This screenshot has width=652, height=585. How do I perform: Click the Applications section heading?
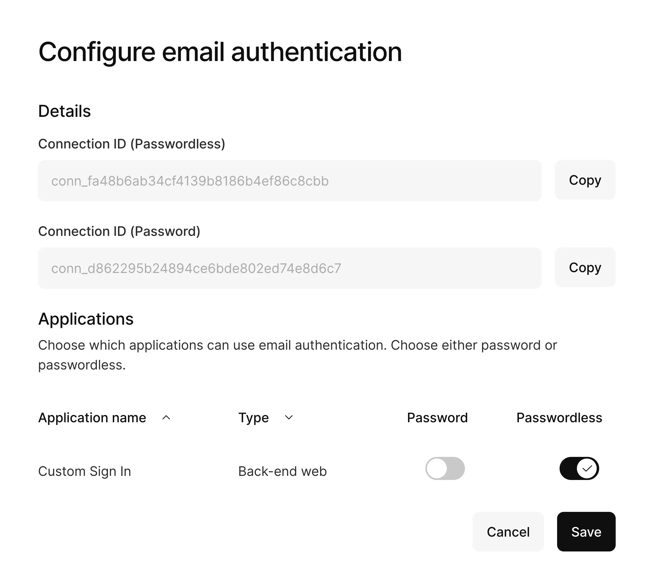[86, 319]
